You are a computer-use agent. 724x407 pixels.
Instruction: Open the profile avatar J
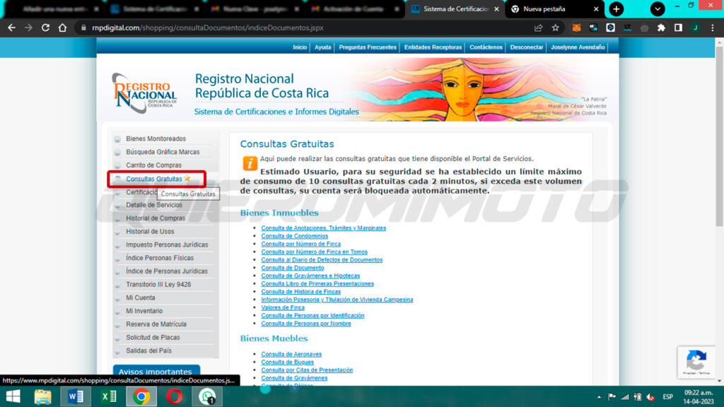pos(696,28)
